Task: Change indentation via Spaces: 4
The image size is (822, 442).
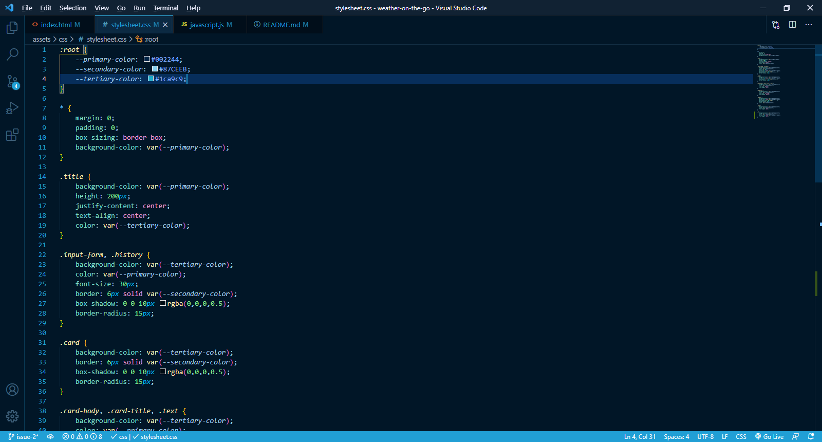Action: 676,437
